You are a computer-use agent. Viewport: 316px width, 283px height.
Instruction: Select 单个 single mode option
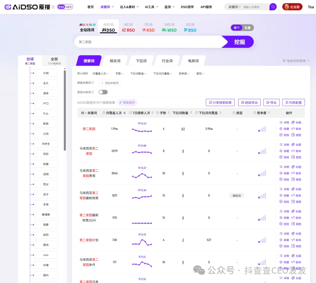click(237, 28)
